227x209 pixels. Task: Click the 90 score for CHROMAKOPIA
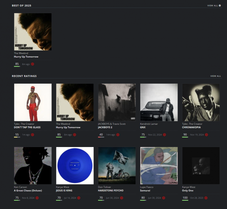tap(185, 135)
